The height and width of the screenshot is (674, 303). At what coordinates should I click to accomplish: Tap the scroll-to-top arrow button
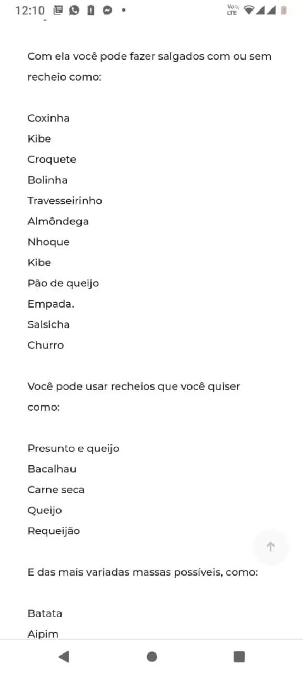(270, 547)
